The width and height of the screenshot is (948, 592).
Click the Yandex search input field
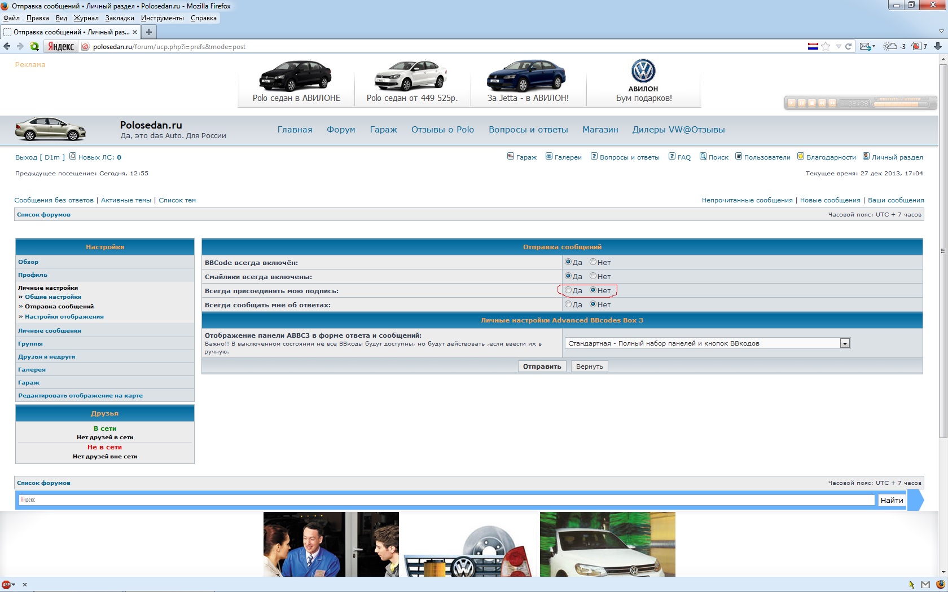click(446, 500)
